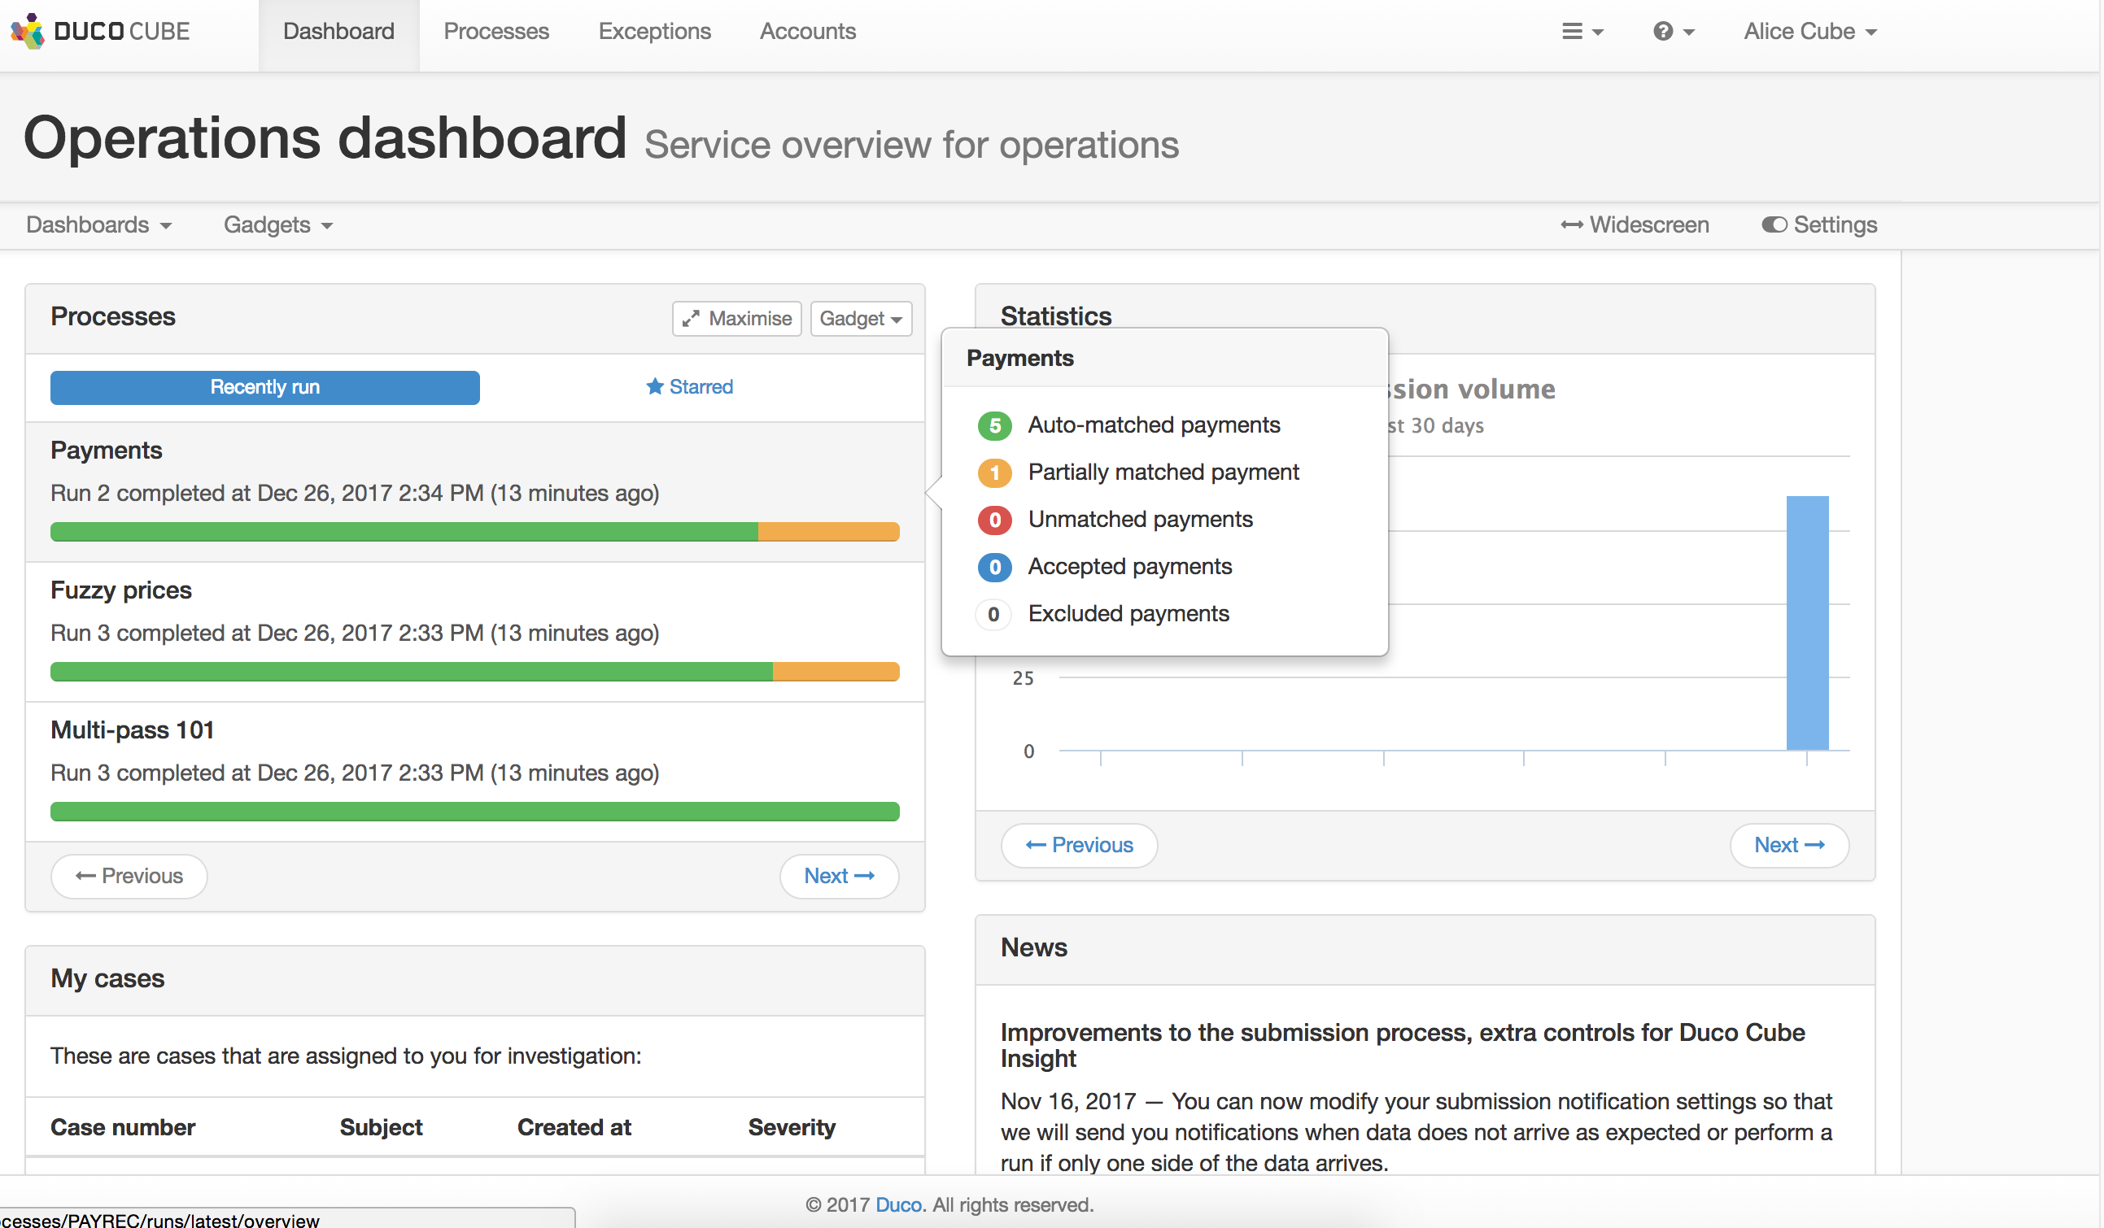This screenshot has height=1228, width=2104.
Task: Open the Accounts section
Action: 806,31
